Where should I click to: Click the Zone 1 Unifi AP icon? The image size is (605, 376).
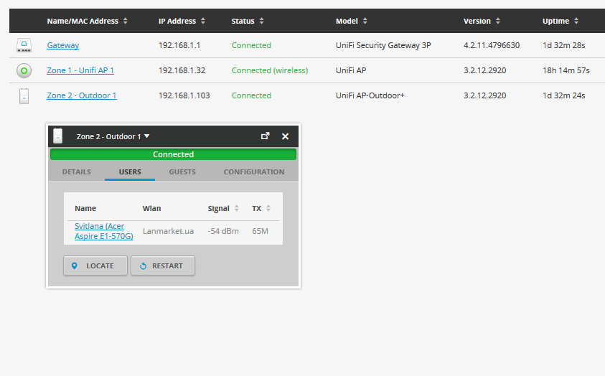coord(24,71)
